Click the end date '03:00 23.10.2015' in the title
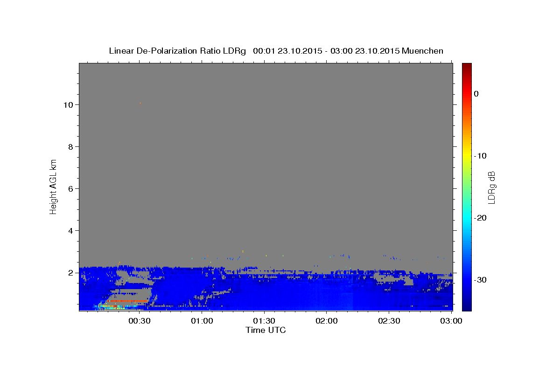 pyautogui.click(x=365, y=51)
